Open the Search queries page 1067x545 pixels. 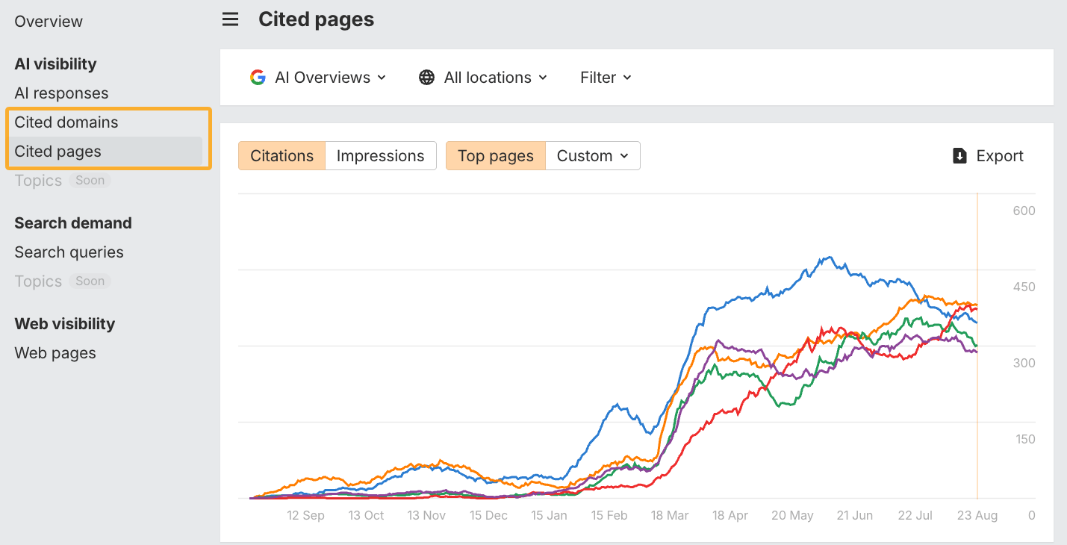tap(69, 252)
